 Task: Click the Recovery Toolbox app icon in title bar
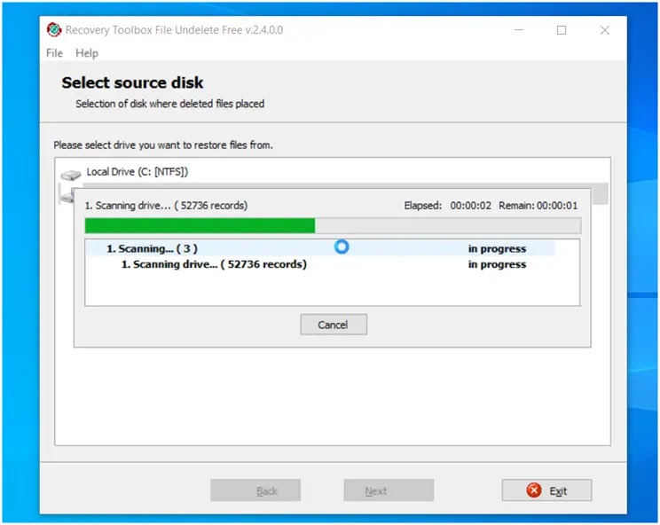pos(54,30)
